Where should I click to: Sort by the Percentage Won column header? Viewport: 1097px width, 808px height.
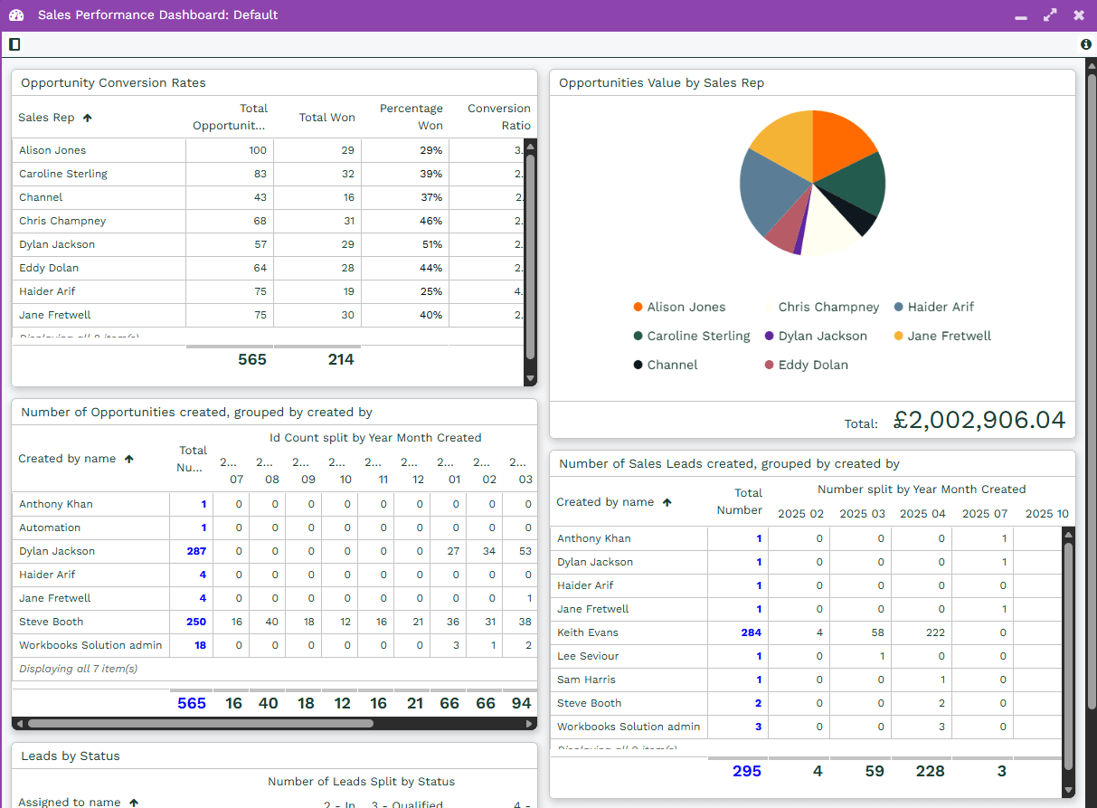coord(411,117)
